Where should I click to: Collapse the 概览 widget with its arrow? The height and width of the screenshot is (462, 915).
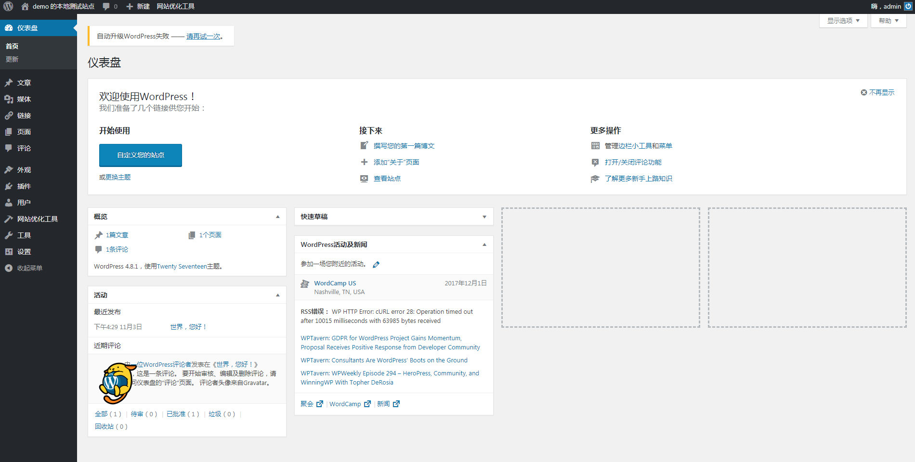(278, 217)
